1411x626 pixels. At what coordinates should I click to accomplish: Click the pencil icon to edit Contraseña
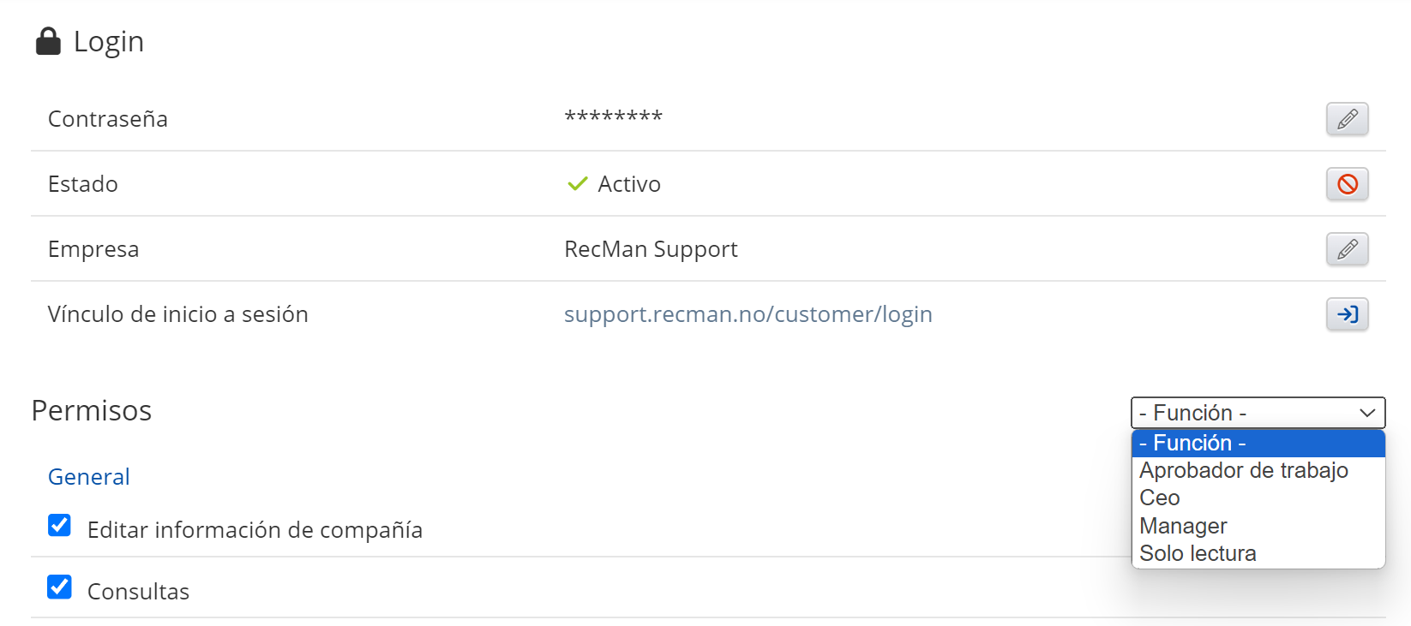(x=1347, y=119)
